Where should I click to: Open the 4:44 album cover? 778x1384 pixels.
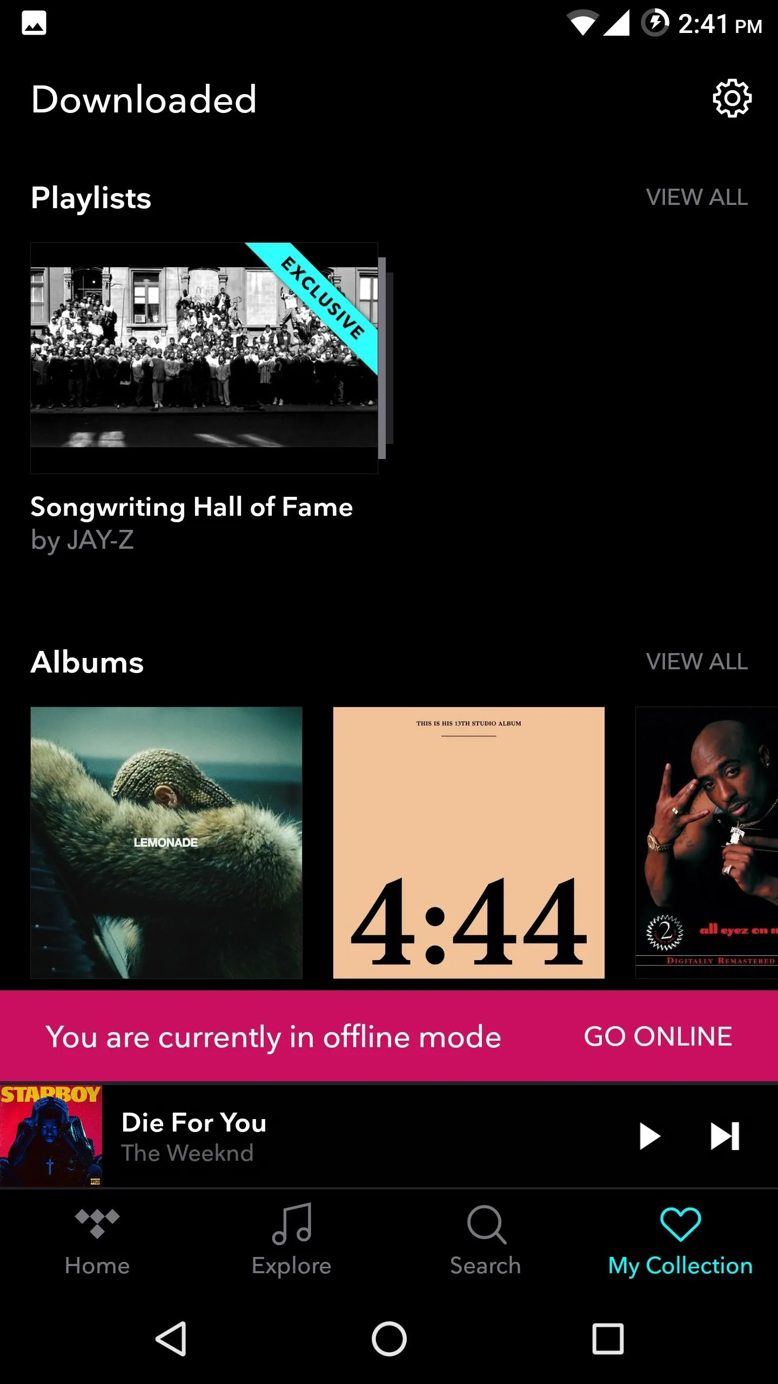469,842
